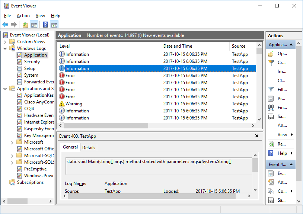Select the System log in tree
Image resolution: width=303 pixels, height=214 pixels.
click(x=31, y=75)
